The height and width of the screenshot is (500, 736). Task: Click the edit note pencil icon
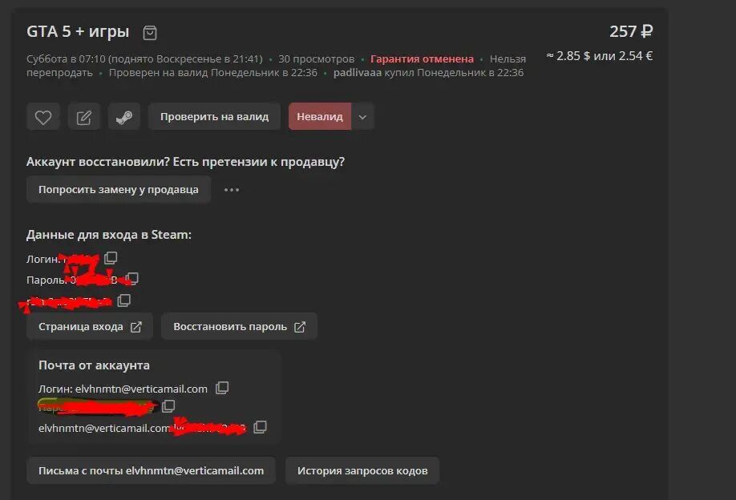click(83, 117)
